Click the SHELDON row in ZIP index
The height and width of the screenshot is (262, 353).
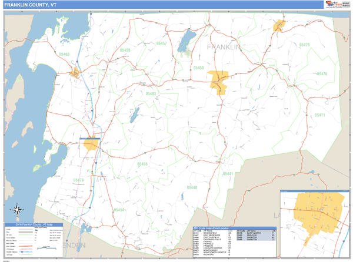point(256,235)
